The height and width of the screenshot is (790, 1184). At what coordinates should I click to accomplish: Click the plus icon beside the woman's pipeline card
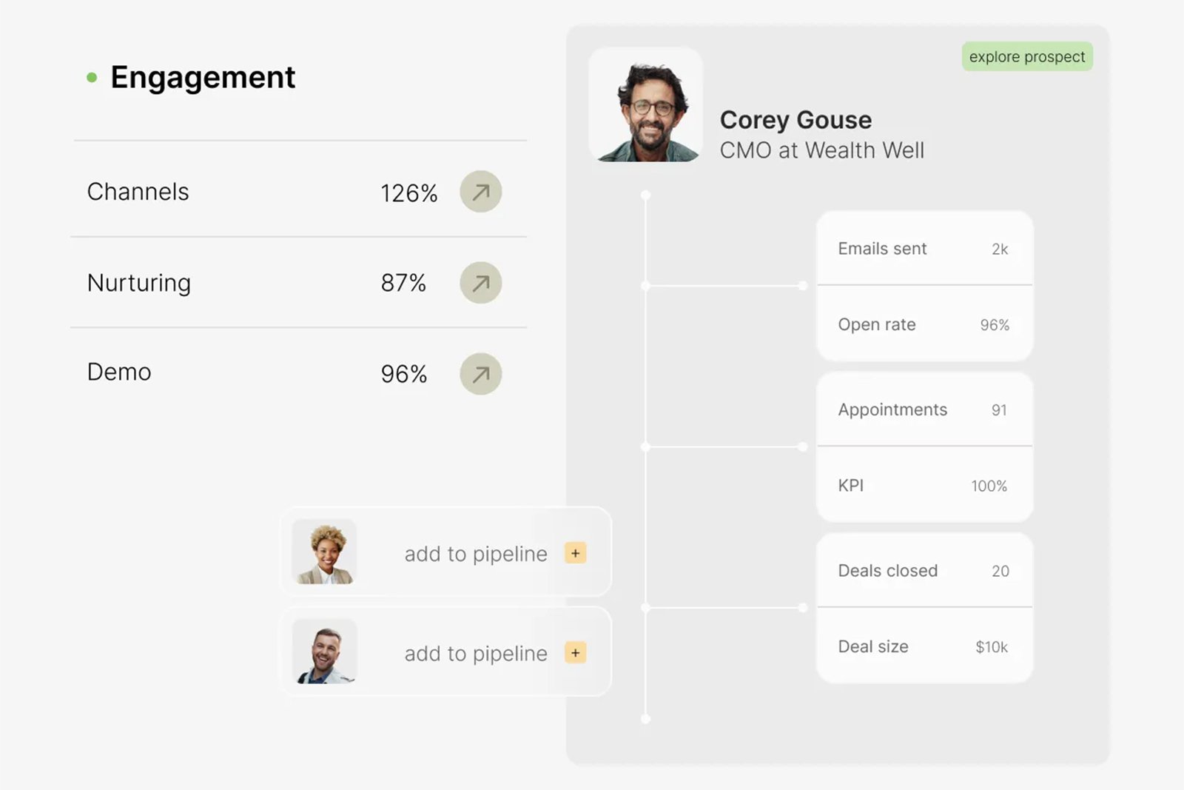click(576, 553)
